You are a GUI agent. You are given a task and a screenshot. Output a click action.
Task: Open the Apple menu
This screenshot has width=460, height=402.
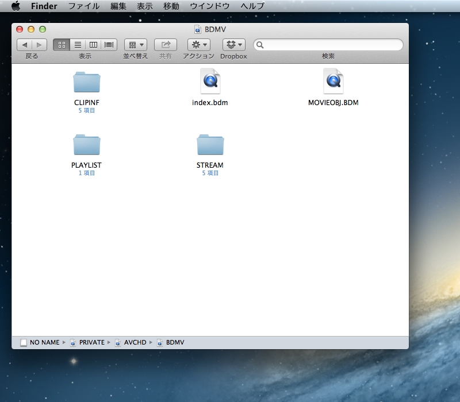tap(16, 6)
